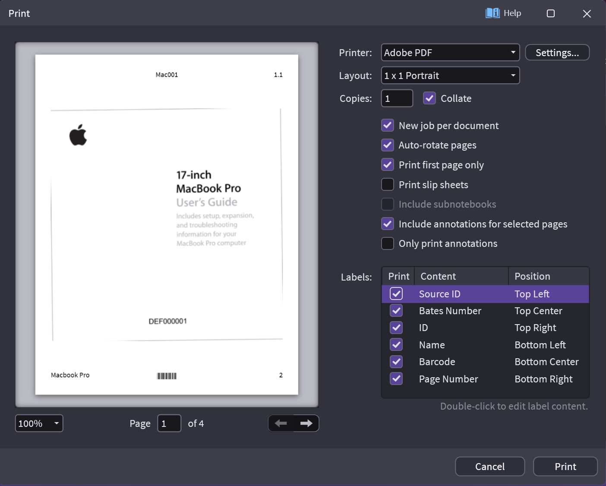Click into the Copies number field
Screen dimensions: 606x486
(397, 98)
